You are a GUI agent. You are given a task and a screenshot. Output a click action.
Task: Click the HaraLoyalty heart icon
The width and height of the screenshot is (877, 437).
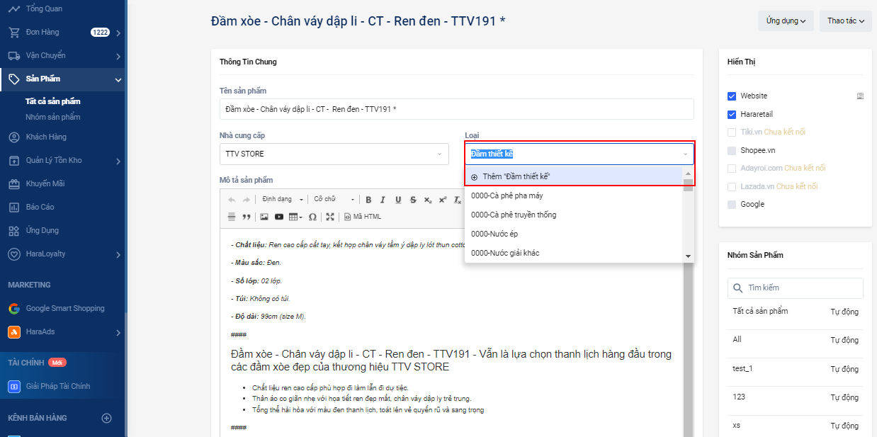13,254
